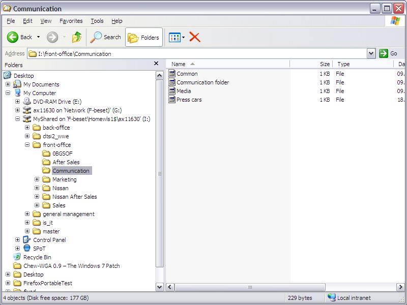Select the Press cars file icon

point(172,100)
